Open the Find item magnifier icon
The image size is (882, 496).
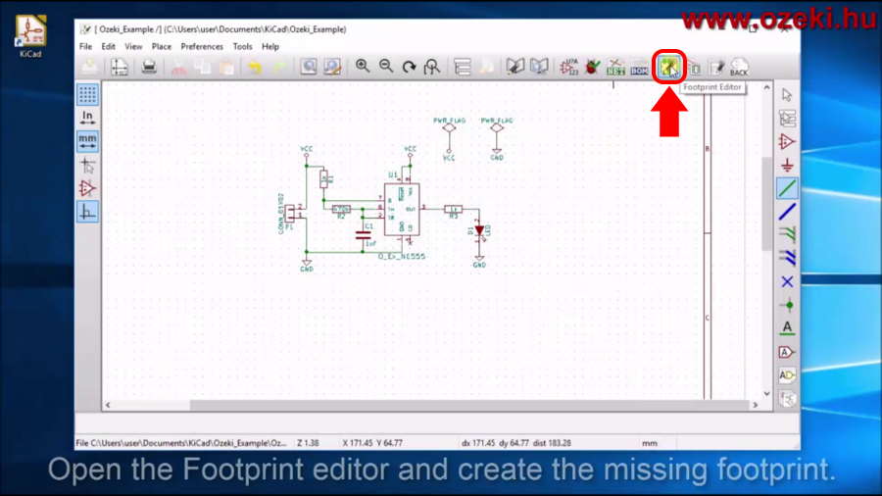pyautogui.click(x=309, y=67)
